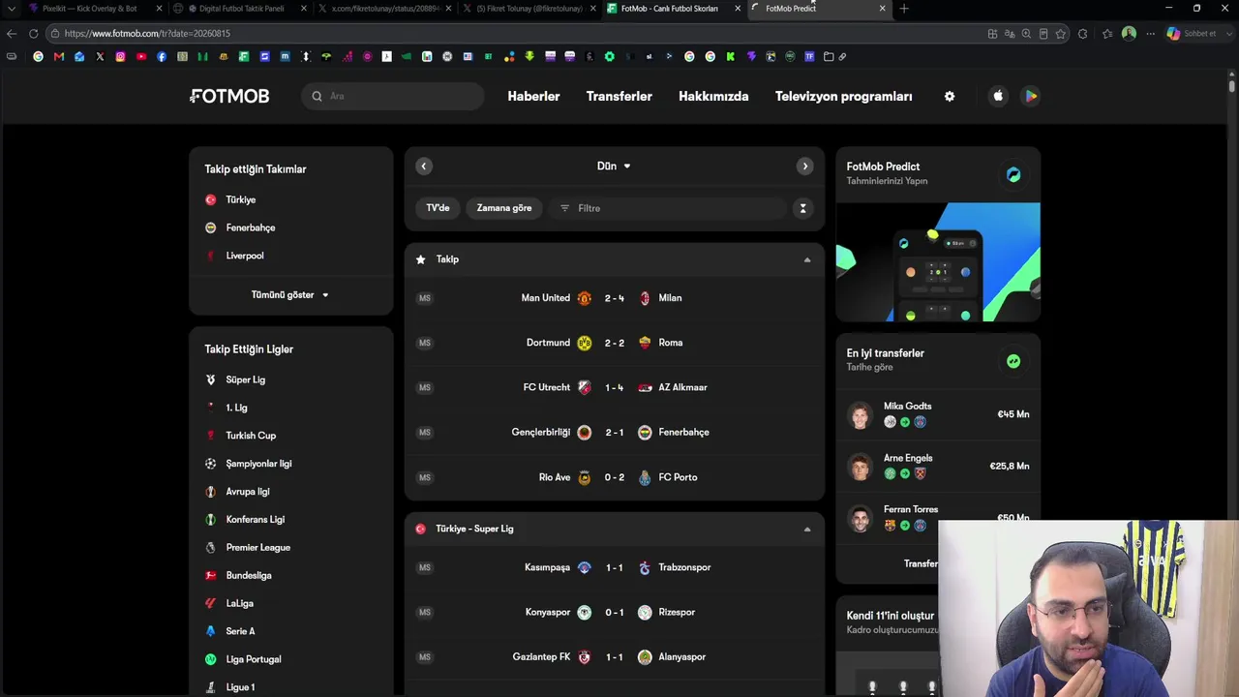Viewport: 1239px width, 697px height.
Task: Click the Liverpool crest icon
Action: click(211, 256)
